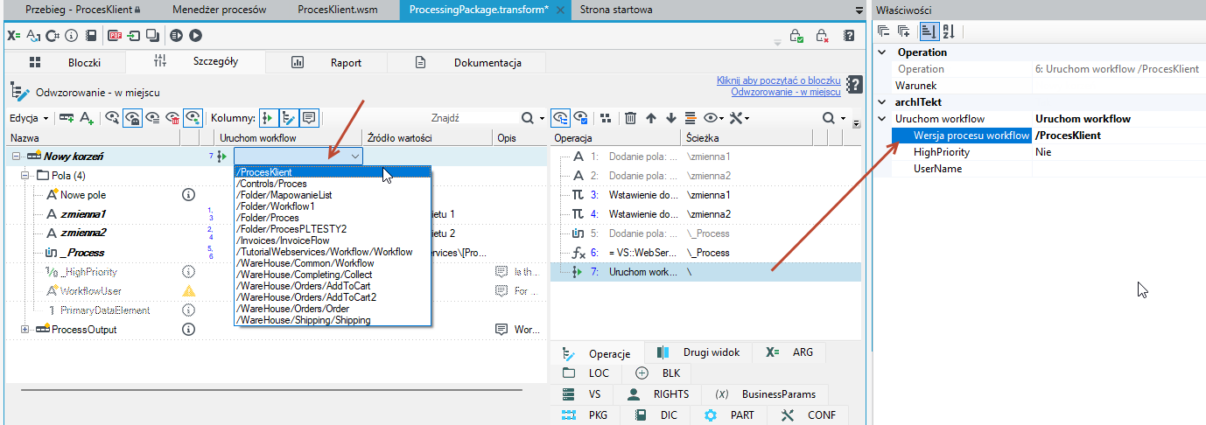Click the play/run icon in top toolbar

195,36
